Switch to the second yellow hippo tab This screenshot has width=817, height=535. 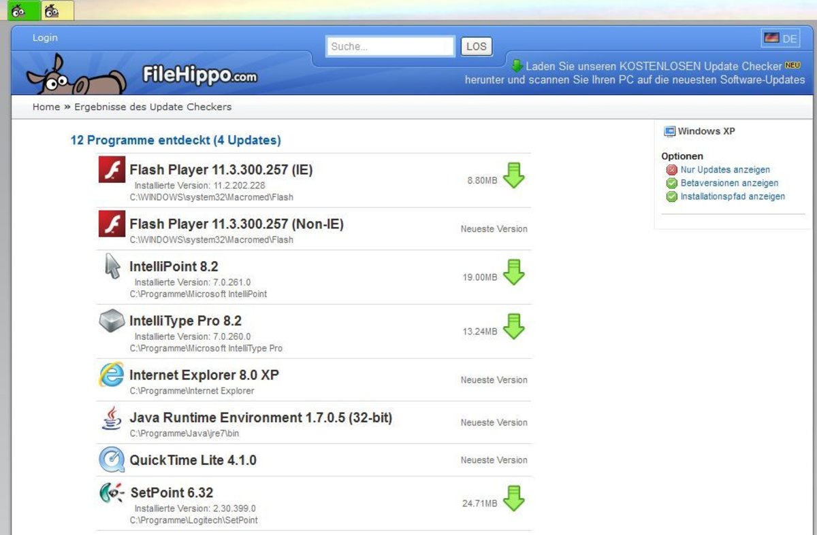[x=57, y=10]
